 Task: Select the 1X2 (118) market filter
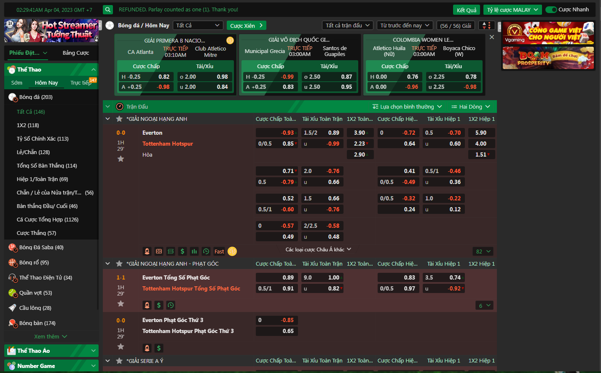point(28,125)
